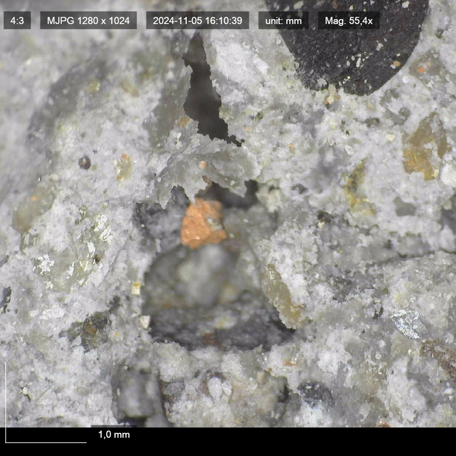Click the vertical white scale tick line
This screenshot has width=456, height=456.
(x=6, y=402)
